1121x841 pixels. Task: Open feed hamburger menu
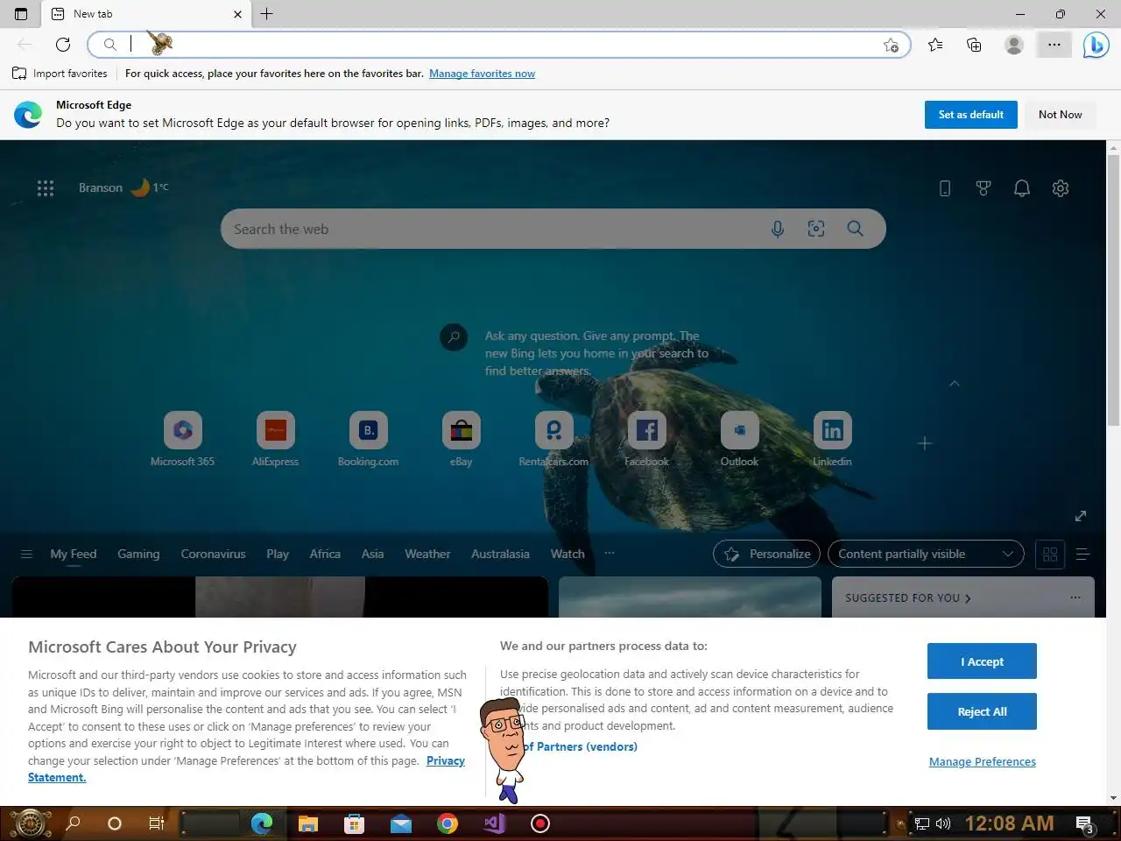(26, 554)
